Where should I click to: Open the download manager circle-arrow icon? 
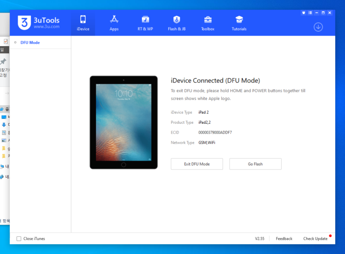[318, 27]
